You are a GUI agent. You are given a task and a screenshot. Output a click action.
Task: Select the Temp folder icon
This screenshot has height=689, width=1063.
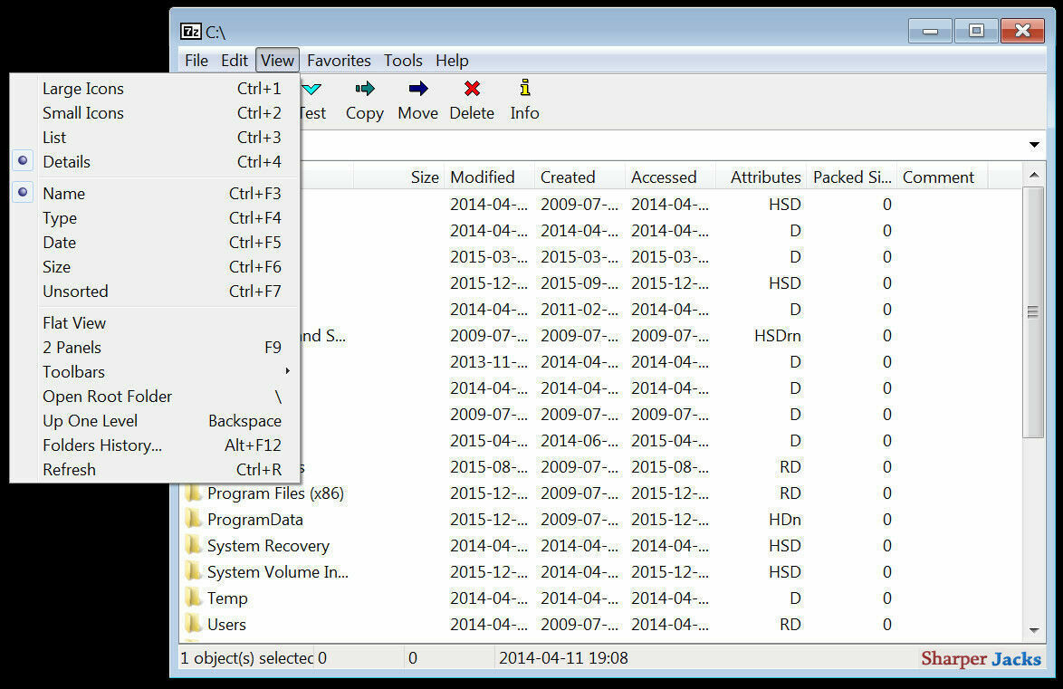193,598
